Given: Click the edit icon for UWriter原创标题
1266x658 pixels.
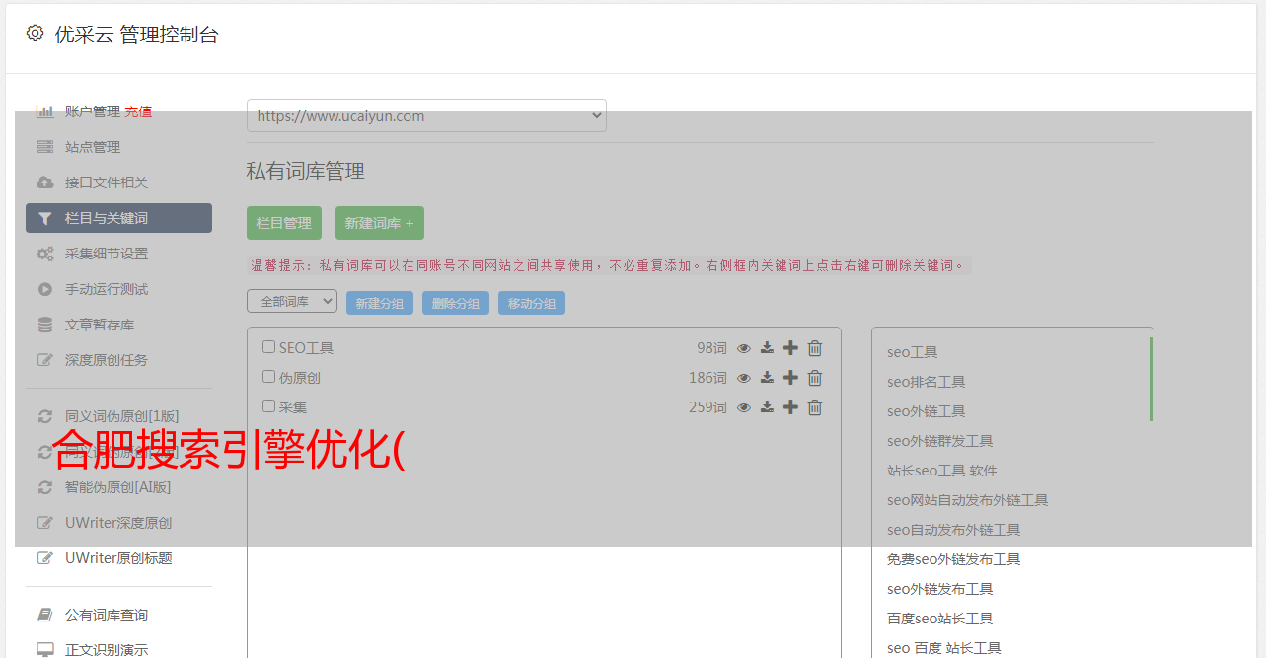Looking at the screenshot, I should coord(45,558).
